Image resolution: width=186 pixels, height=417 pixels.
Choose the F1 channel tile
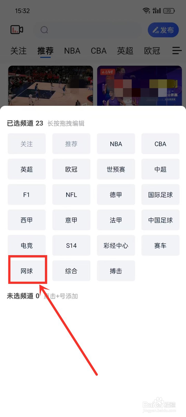27,195
